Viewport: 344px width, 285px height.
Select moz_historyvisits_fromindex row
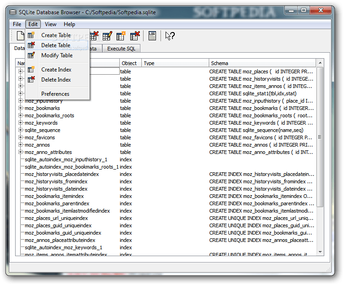click(x=166, y=181)
